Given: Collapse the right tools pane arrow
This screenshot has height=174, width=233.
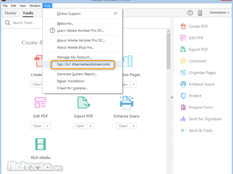Looking at the screenshot, I should click(172, 97).
